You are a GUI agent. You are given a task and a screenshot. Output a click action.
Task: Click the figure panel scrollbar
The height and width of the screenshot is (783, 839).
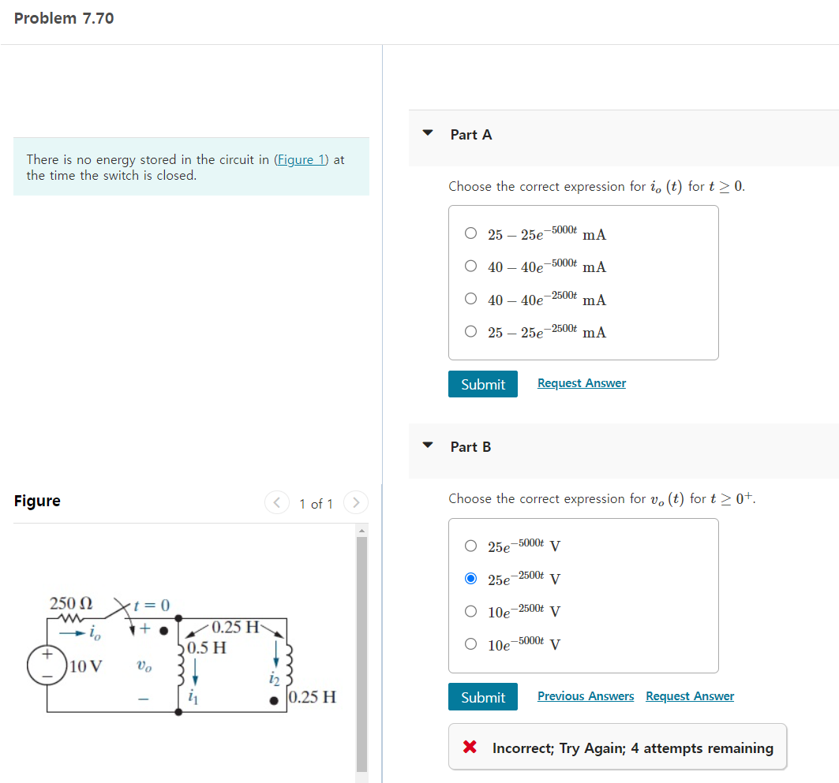tap(361, 654)
